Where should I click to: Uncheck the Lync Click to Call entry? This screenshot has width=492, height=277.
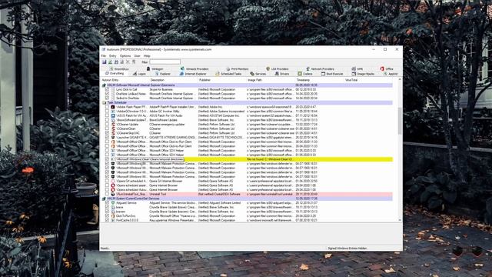(107, 89)
